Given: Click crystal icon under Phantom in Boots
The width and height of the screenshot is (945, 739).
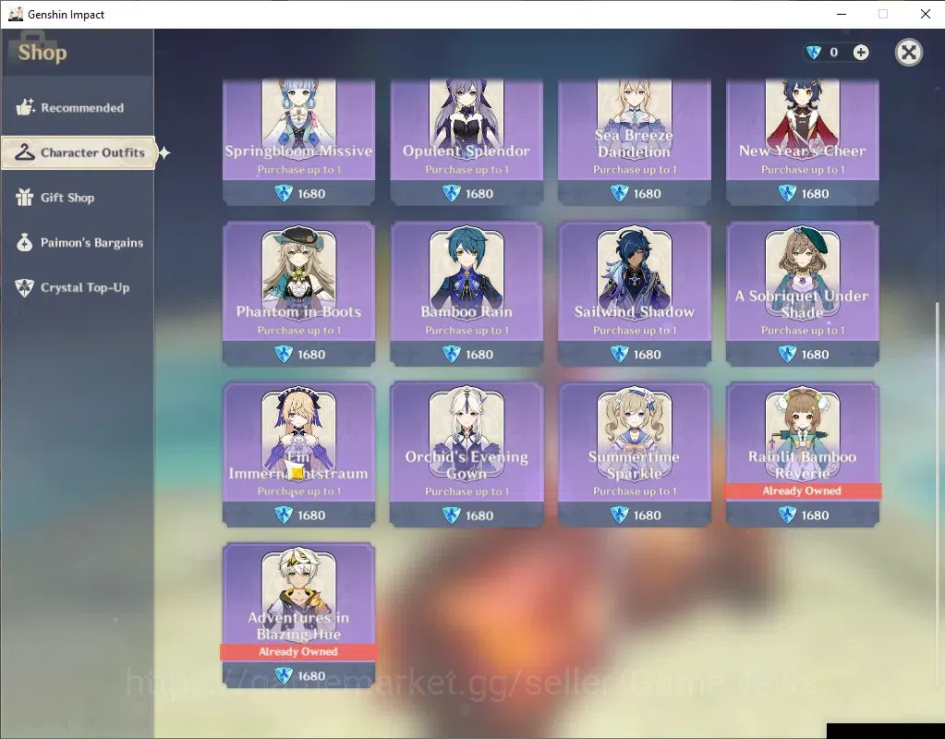Looking at the screenshot, I should tap(284, 355).
